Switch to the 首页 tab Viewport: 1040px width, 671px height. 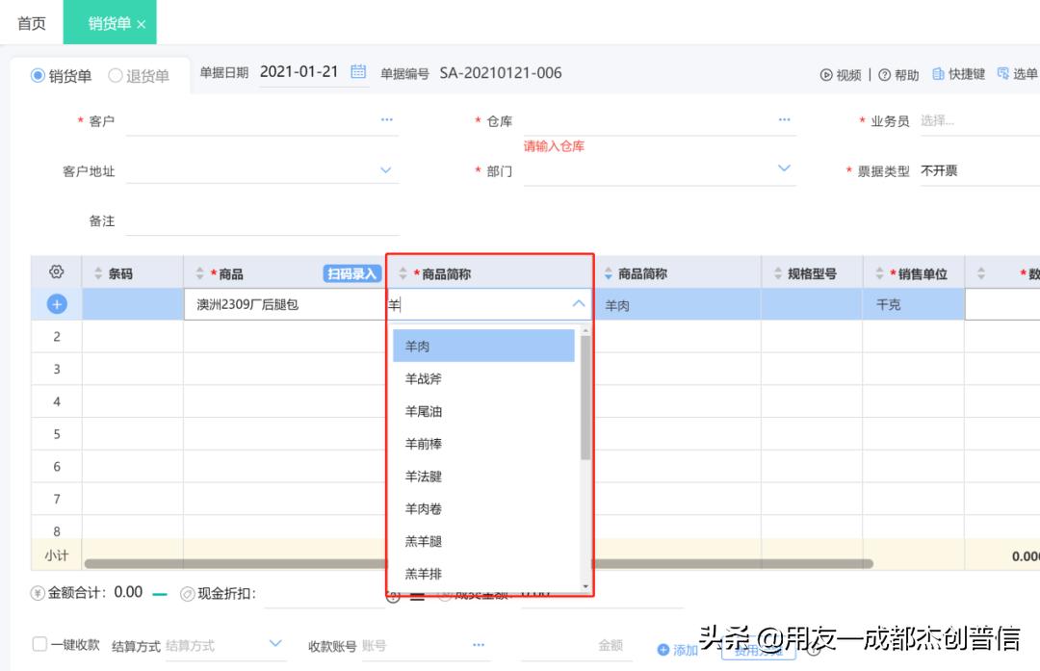point(30,22)
